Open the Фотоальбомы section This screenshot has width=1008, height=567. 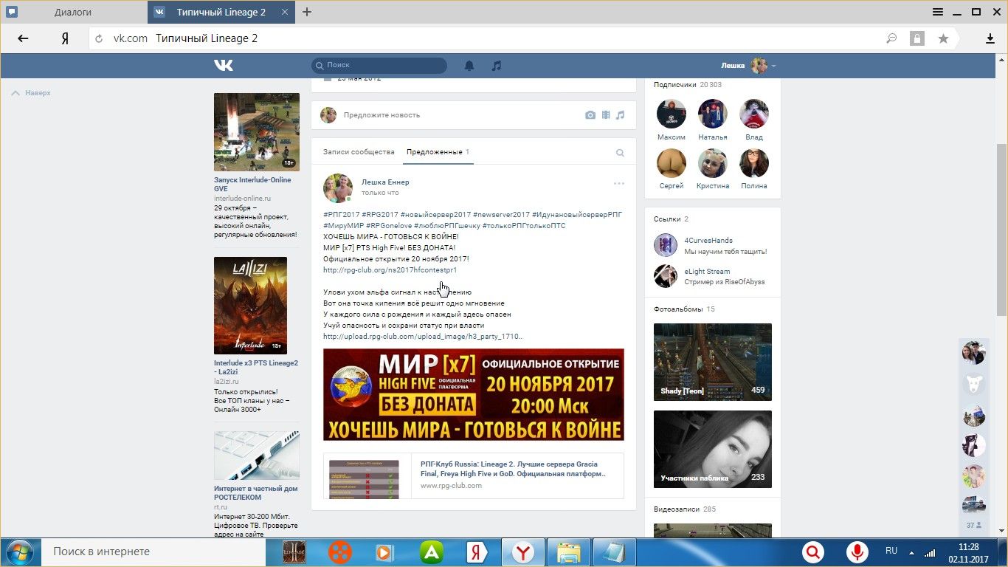pyautogui.click(x=684, y=309)
